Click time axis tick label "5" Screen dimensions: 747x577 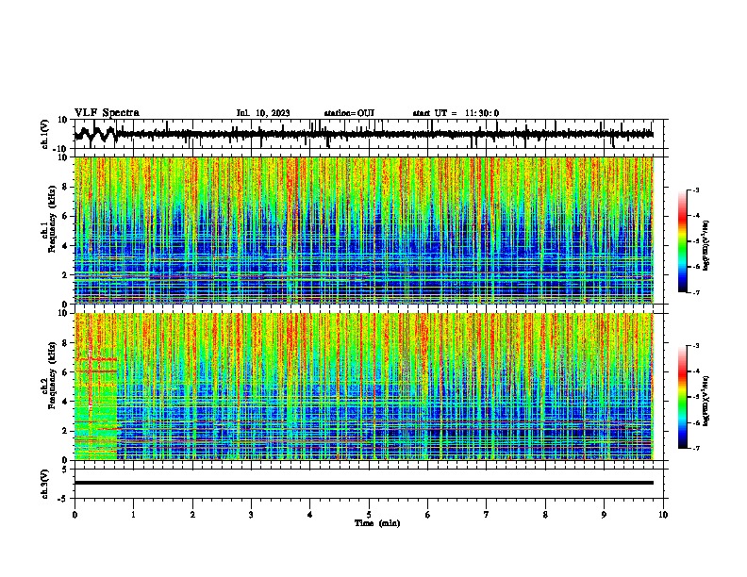pyautogui.click(x=369, y=515)
